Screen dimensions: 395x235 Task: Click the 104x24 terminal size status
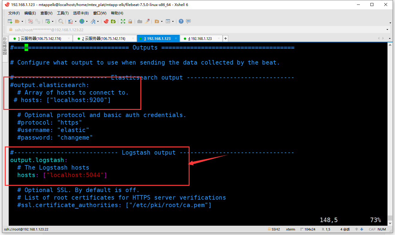pyautogui.click(x=307, y=229)
